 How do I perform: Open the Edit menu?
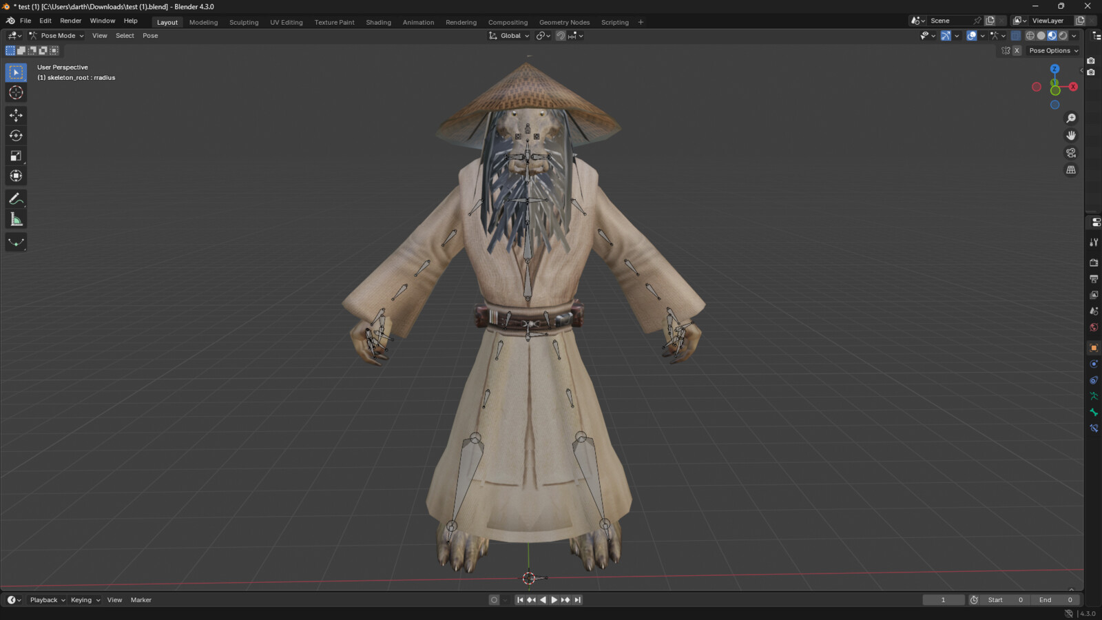coord(45,21)
